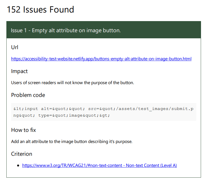The width and height of the screenshot is (206, 181).
Task: Click the "152 Issues Found" page heading
Action: 40,10
